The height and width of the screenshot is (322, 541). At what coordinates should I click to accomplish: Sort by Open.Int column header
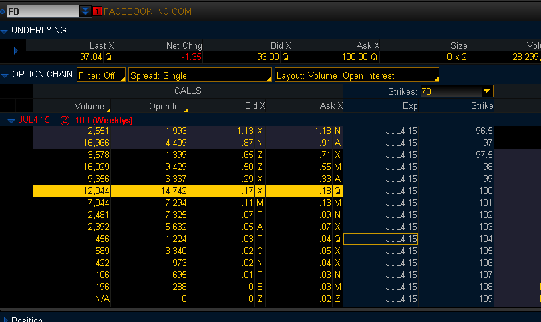click(x=167, y=106)
